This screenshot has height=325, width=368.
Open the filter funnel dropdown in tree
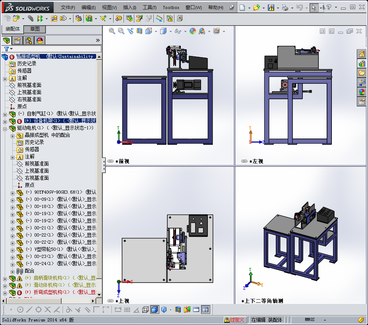[x=11, y=49]
